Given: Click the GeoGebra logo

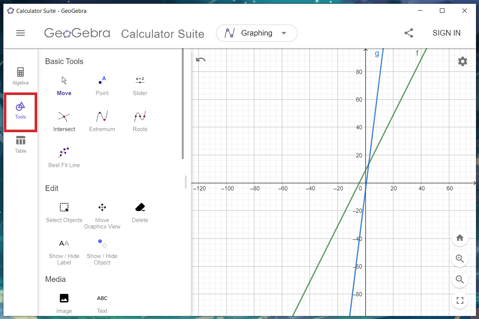Looking at the screenshot, I should coord(77,33).
